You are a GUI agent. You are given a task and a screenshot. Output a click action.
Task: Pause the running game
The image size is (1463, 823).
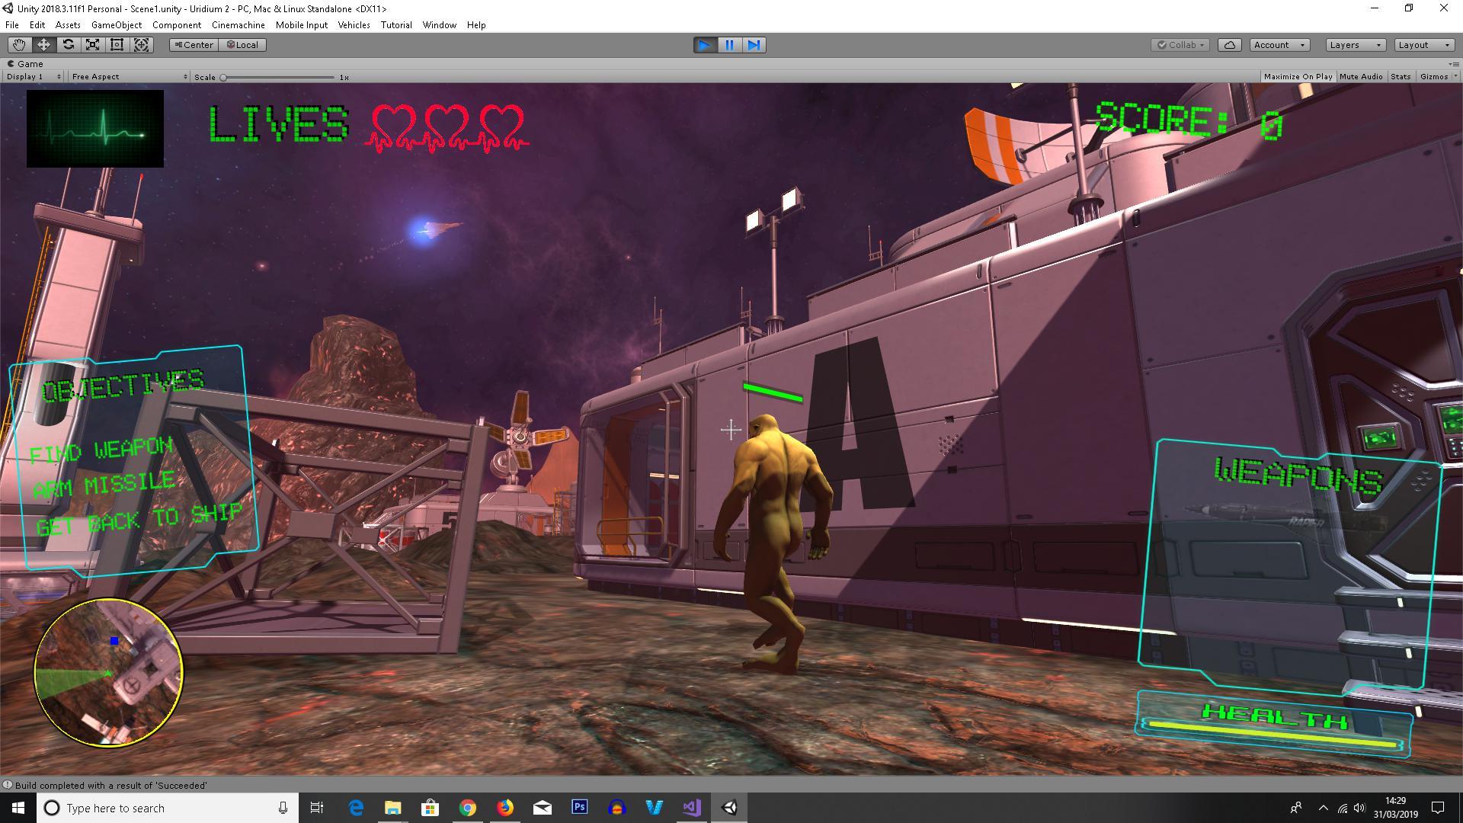[x=729, y=45]
